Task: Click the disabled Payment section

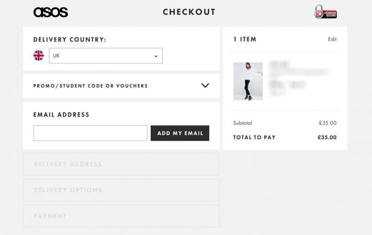Action: pos(121,216)
